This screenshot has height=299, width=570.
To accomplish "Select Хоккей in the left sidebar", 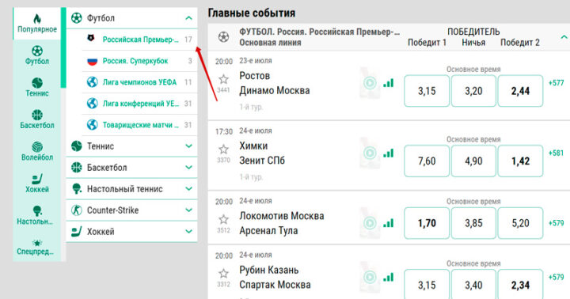I will (x=36, y=183).
